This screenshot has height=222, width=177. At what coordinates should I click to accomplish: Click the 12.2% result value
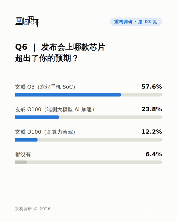click(152, 132)
